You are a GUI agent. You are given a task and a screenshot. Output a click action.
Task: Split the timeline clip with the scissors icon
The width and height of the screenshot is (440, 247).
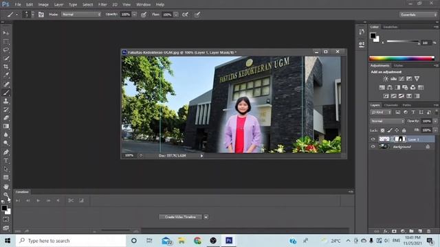coord(71,200)
